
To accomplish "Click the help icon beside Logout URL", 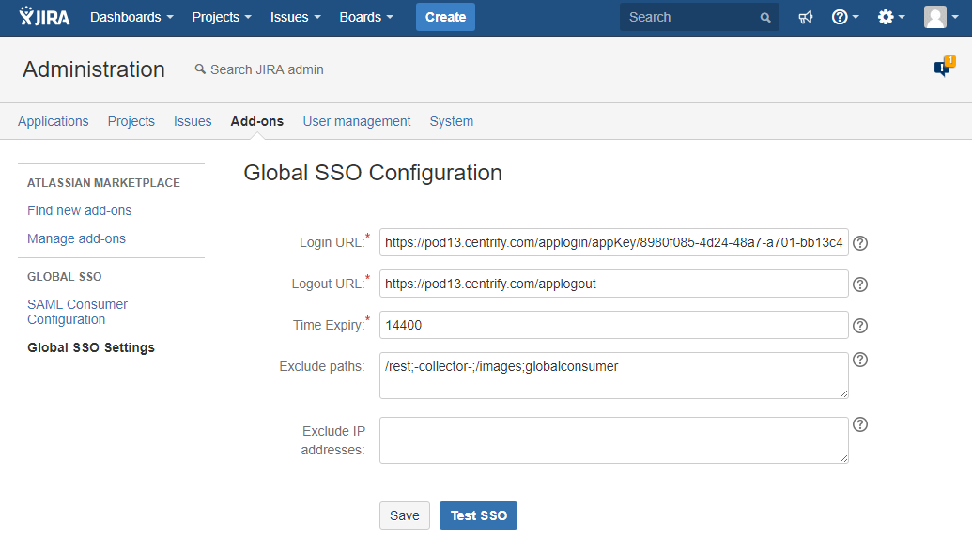I will click(x=859, y=284).
